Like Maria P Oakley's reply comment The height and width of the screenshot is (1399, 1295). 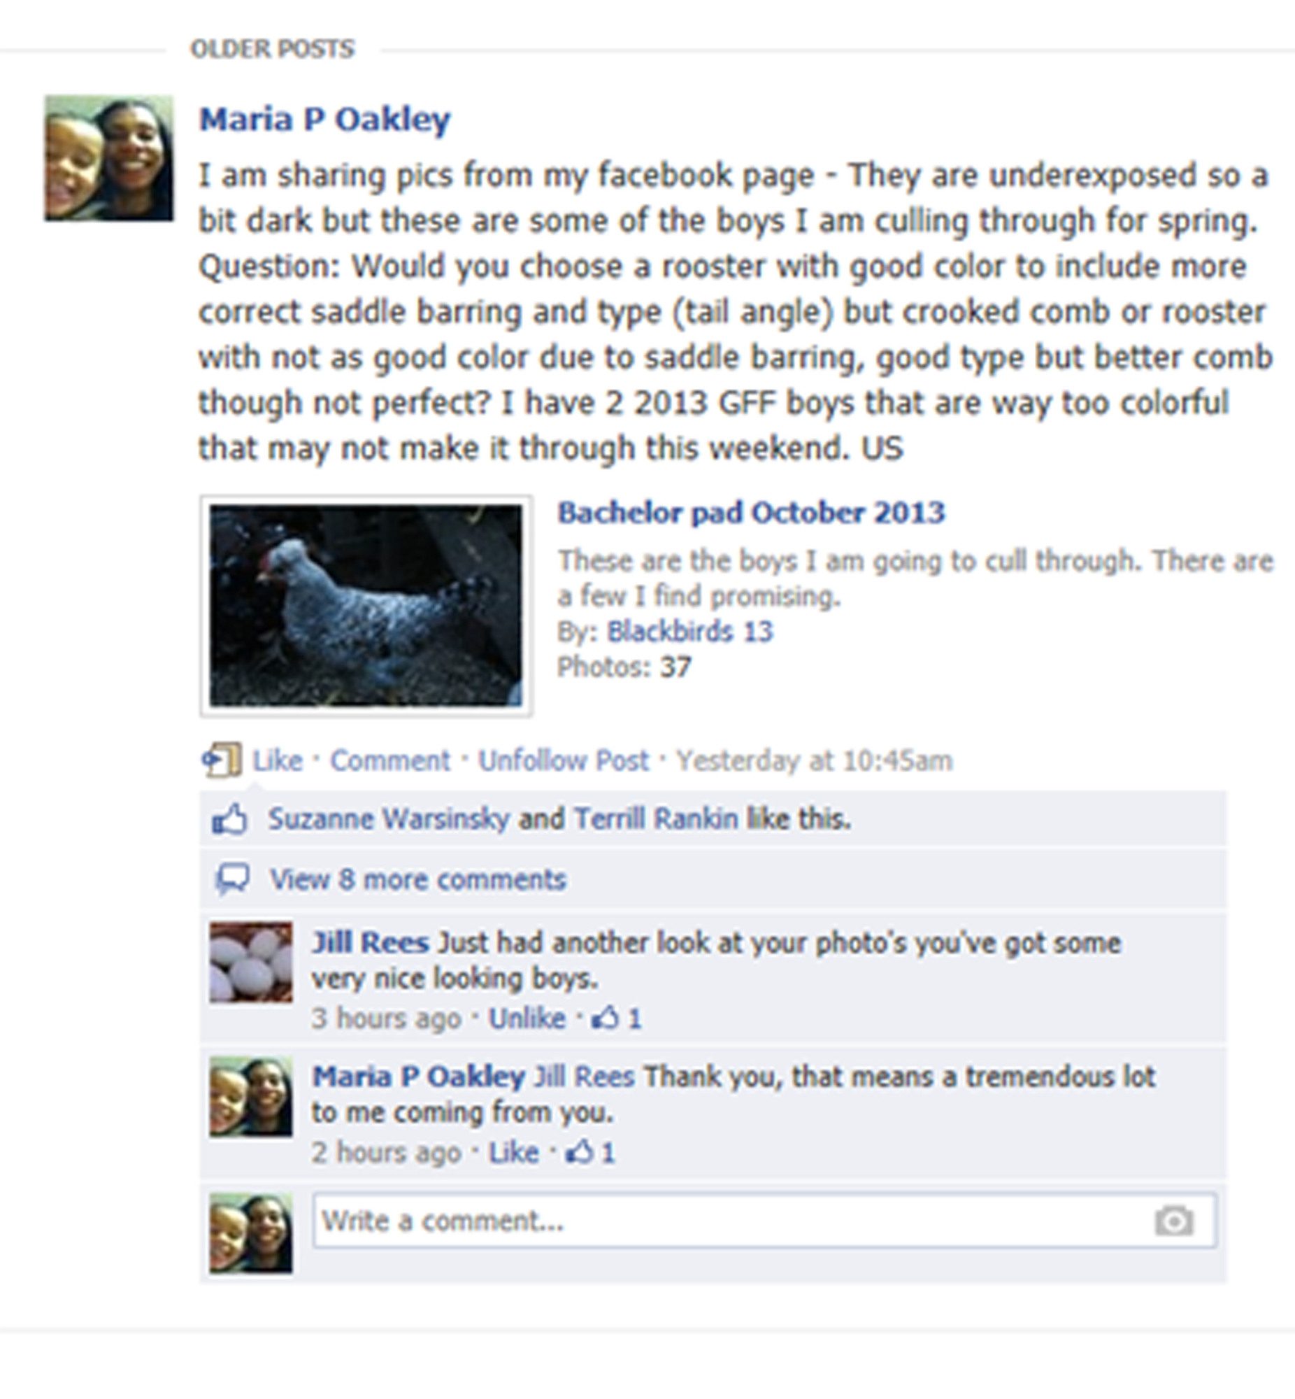pos(514,1153)
